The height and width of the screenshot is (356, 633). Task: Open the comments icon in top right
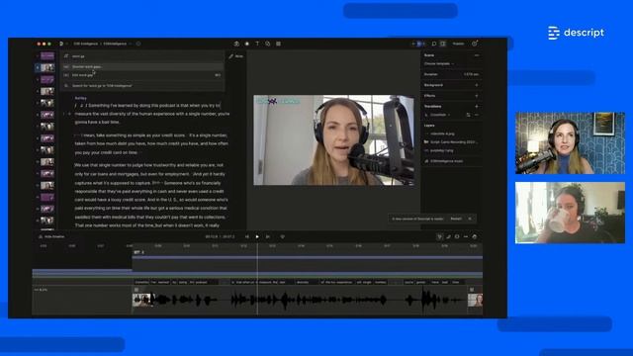(x=434, y=44)
